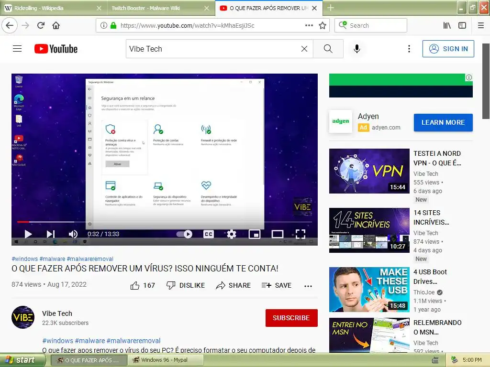Mute the video volume
The height and width of the screenshot is (367, 490).
tap(73, 234)
